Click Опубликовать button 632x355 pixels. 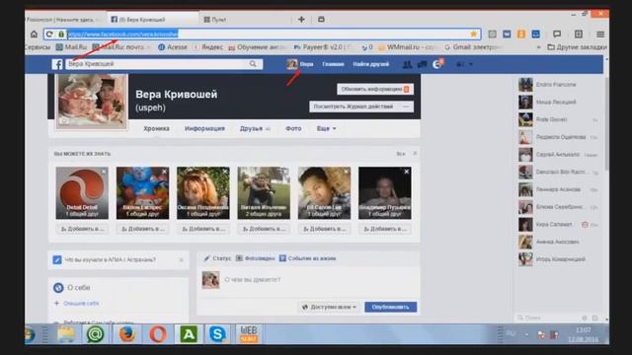(x=391, y=307)
